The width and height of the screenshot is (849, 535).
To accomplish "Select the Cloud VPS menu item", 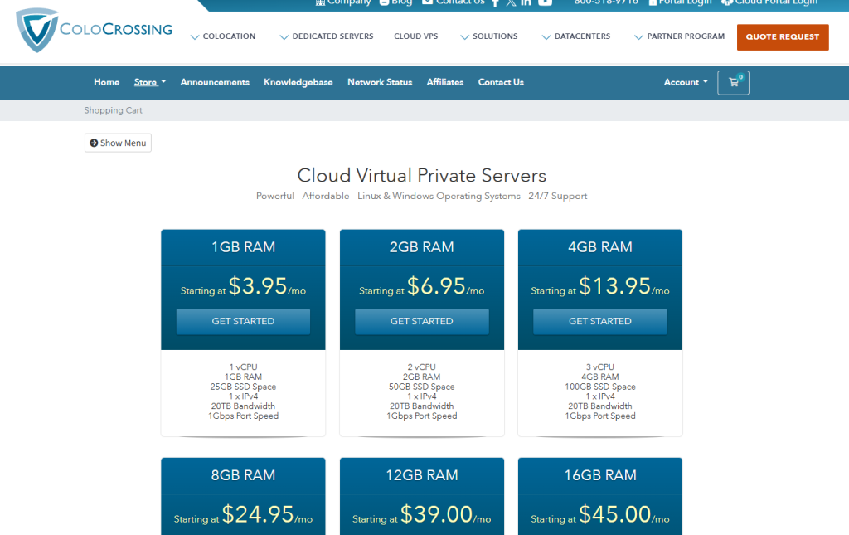I will tap(415, 36).
